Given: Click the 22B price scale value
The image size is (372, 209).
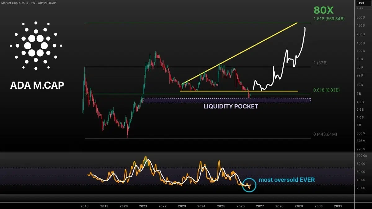Looking at the screenshot, I should [x=360, y=75].
